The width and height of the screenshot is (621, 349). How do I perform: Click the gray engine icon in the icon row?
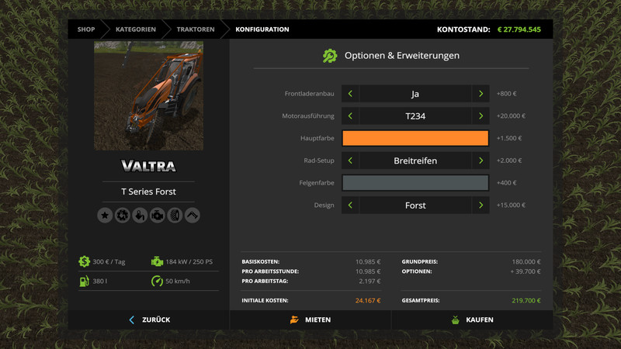click(x=157, y=215)
